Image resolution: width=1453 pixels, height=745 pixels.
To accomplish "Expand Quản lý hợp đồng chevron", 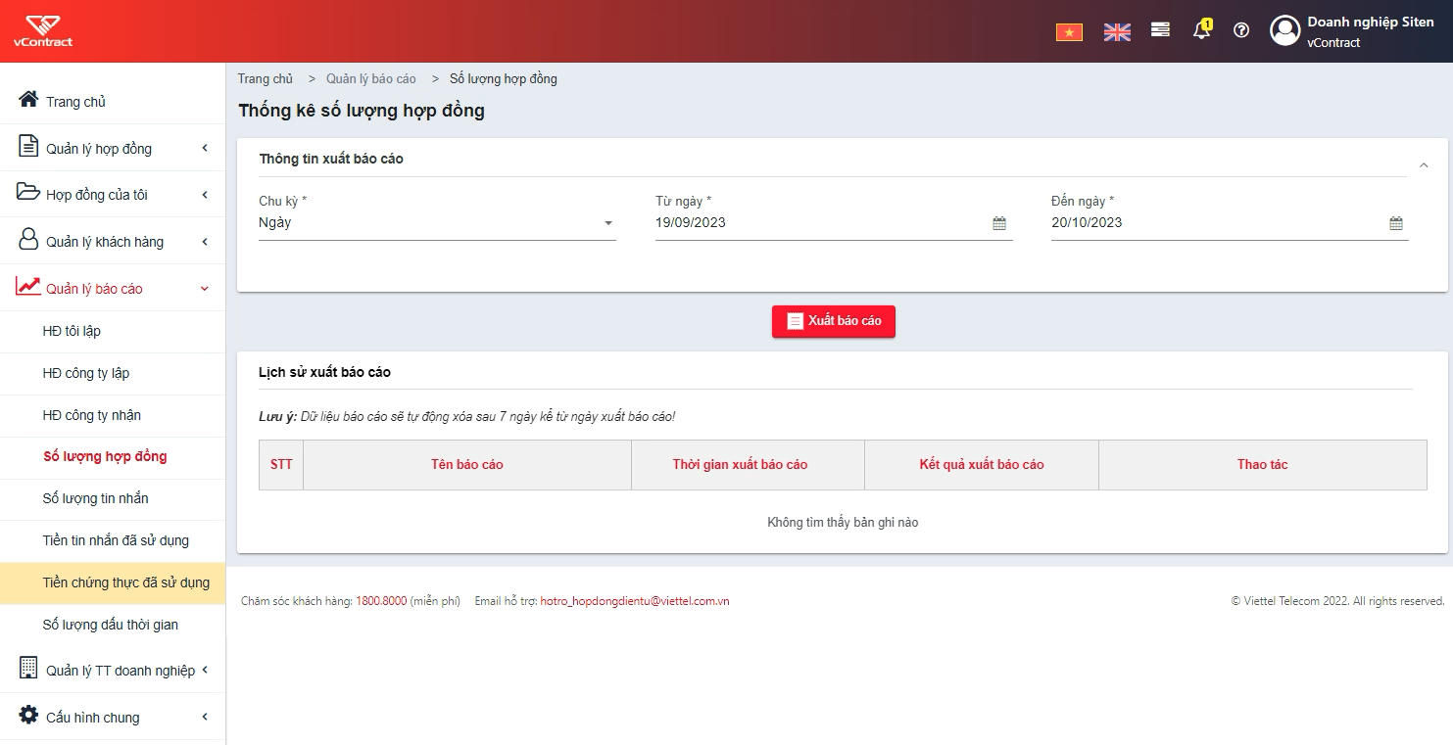I will pos(205,148).
